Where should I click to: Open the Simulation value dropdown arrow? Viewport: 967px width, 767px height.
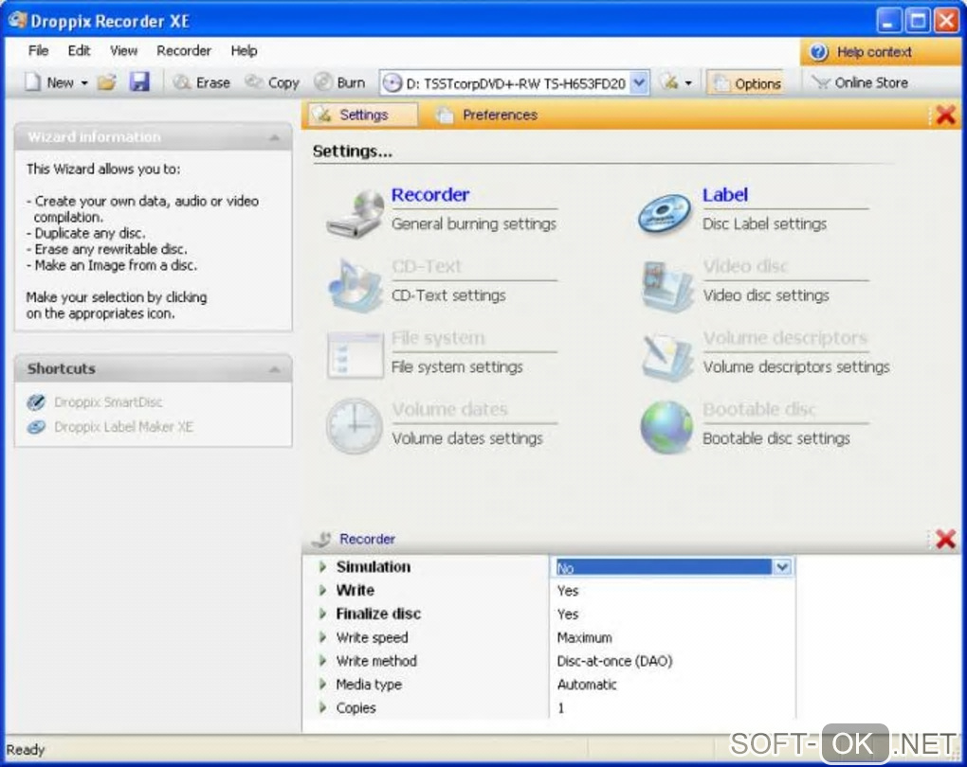coord(782,567)
